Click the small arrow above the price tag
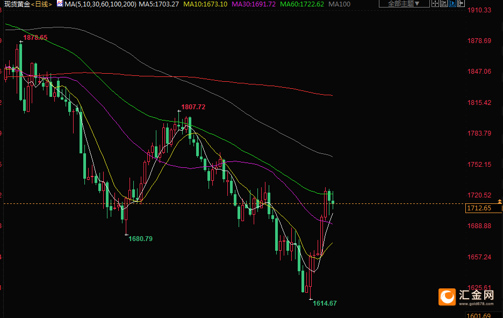This screenshot has width=503, height=318. point(499,201)
